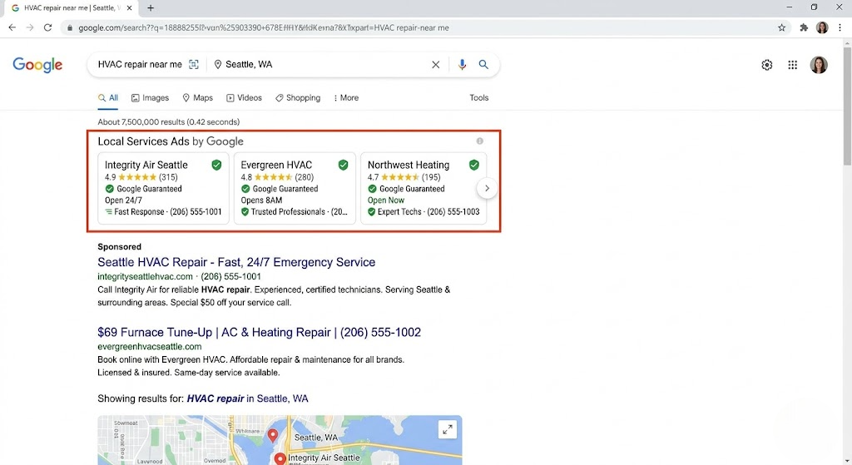Switch to the Videos tab

click(x=244, y=98)
